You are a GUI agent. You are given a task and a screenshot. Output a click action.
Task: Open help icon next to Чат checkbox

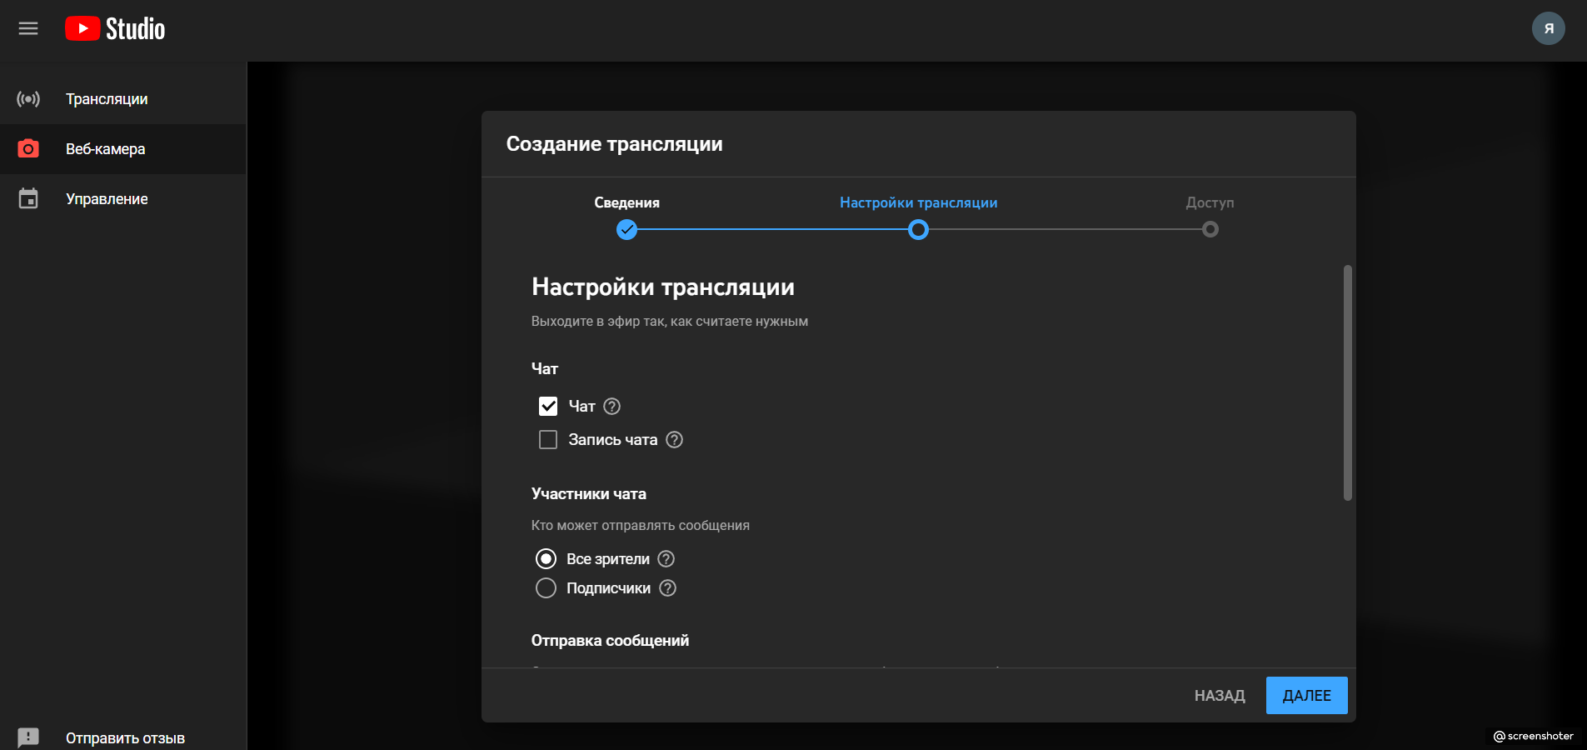611,407
